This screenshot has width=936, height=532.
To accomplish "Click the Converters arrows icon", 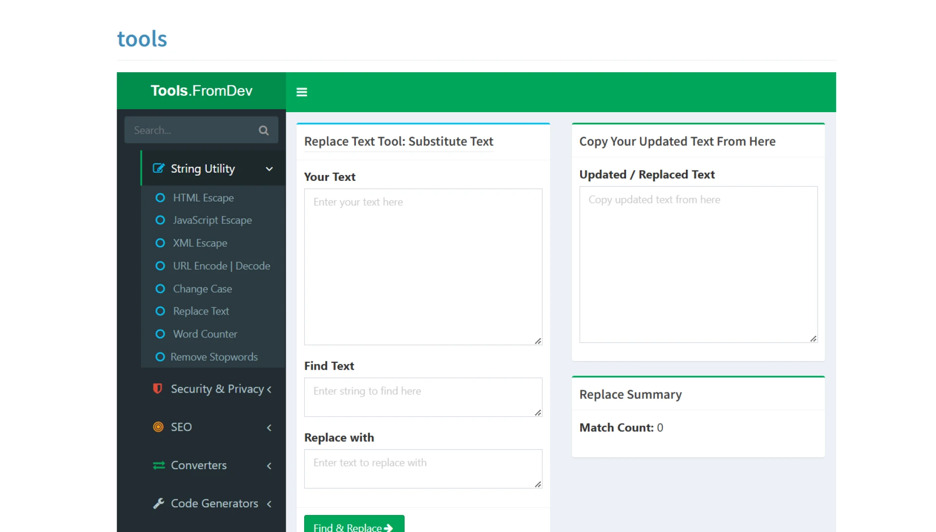I will coord(158,465).
